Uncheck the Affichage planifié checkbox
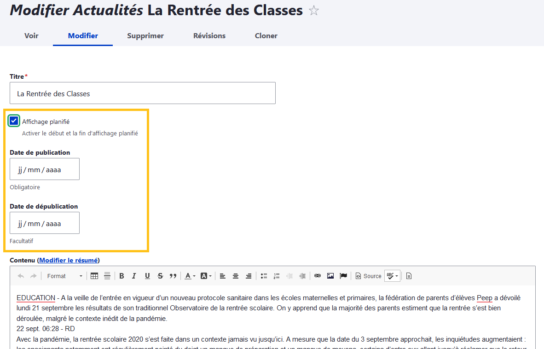This screenshot has height=349, width=544. (14, 121)
